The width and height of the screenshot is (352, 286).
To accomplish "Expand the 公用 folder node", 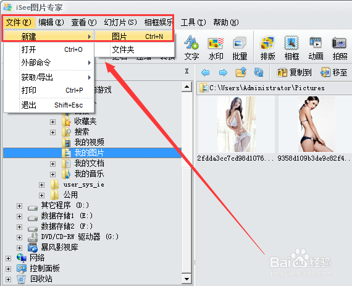I will click(42, 195).
